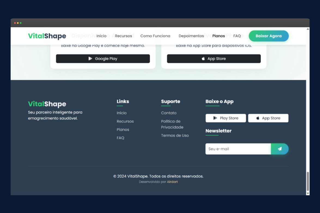Viewport: 320px width, 213px height.
Task: Select FAQ from the top navigation
Action: pyautogui.click(x=237, y=36)
